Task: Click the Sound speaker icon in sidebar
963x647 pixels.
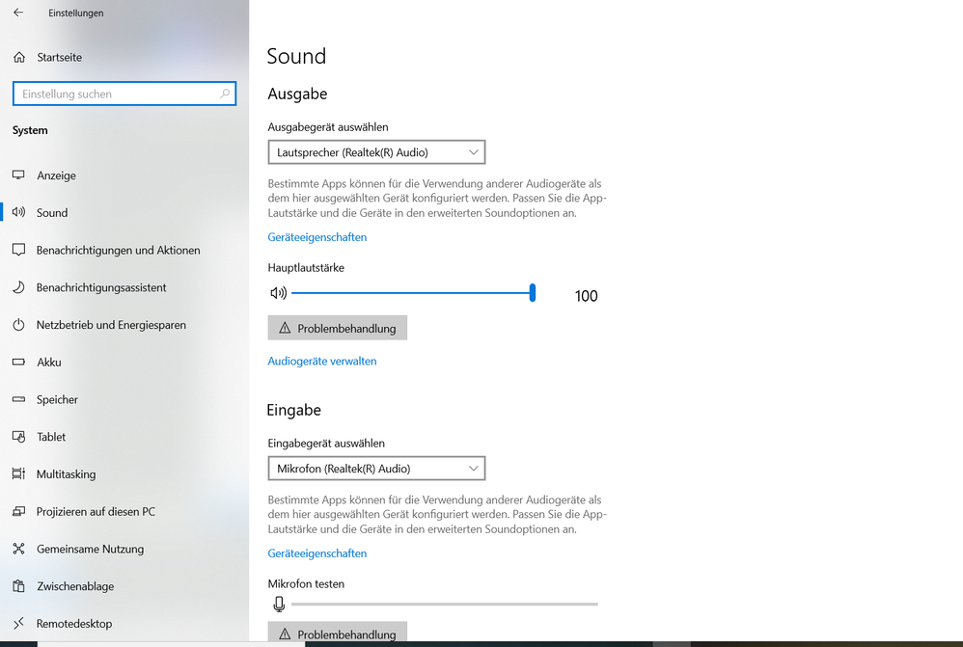Action: [x=17, y=212]
